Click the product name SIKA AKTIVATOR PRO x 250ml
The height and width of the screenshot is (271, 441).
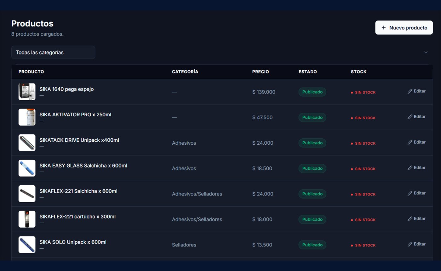click(x=75, y=115)
